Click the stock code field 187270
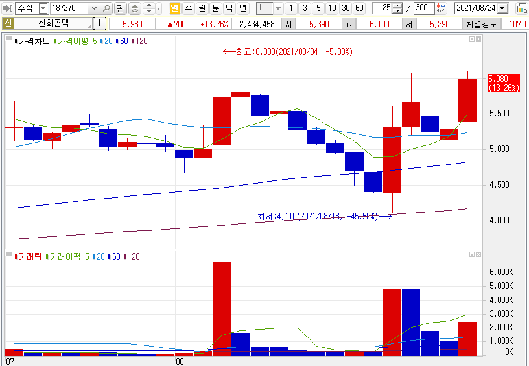This screenshot has height=366, width=529. 69,8
